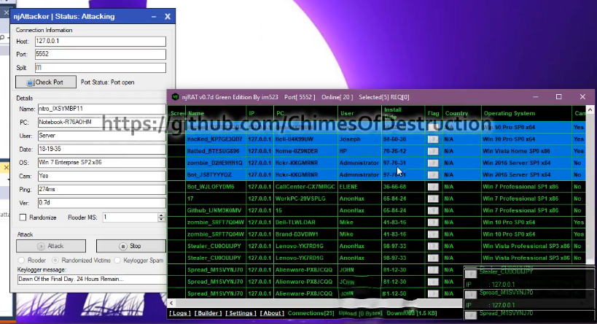Click the User field showing Server
This screenshot has width=597, height=324.
tap(101, 136)
